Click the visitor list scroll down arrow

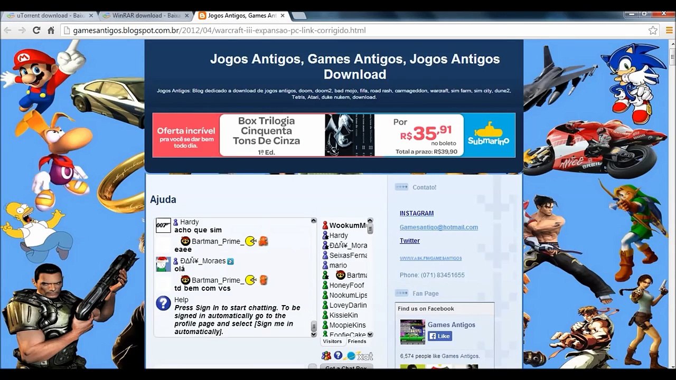pyautogui.click(x=370, y=334)
